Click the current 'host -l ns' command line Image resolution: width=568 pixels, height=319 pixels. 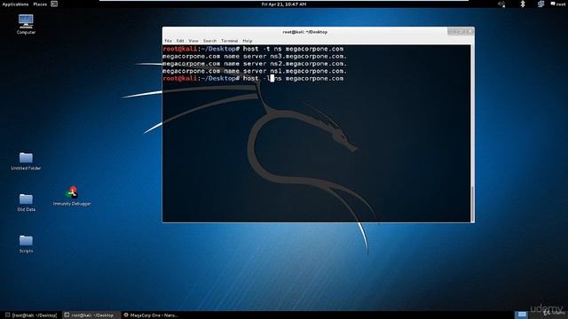pos(253,78)
